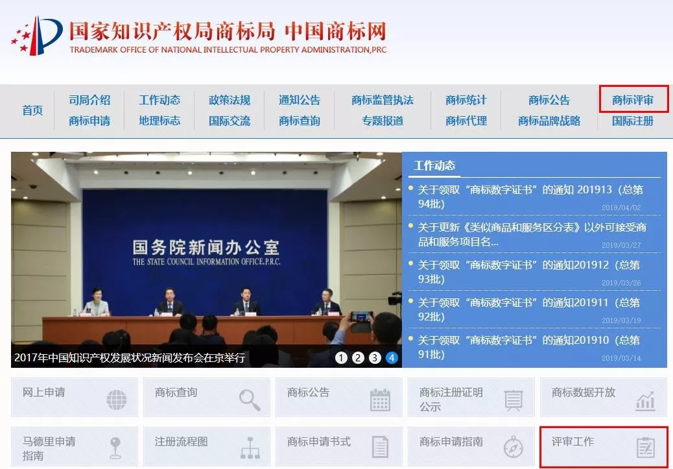Show carousel slide 1
This screenshot has height=469, width=673.
click(341, 358)
